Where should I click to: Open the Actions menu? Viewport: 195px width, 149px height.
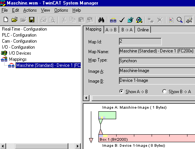[30, 10]
